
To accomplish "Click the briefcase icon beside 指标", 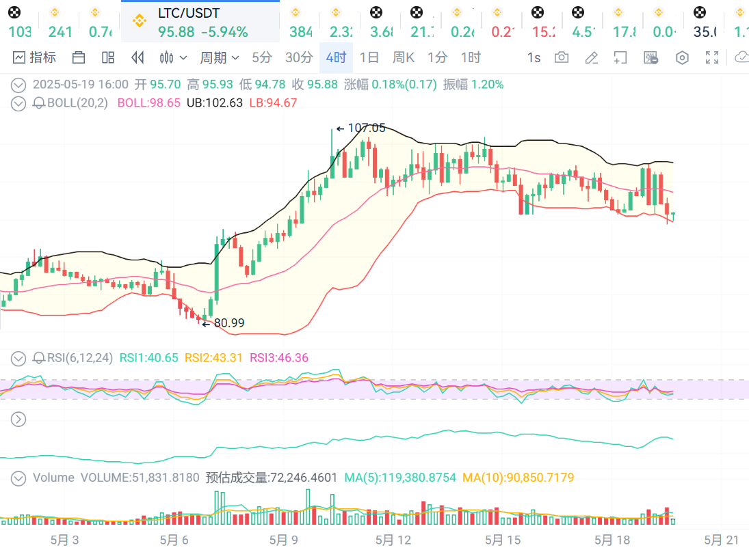I will tap(79, 57).
